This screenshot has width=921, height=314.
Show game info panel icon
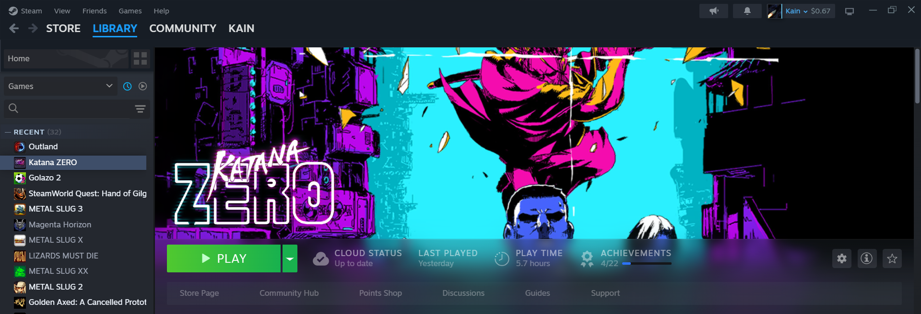click(867, 258)
